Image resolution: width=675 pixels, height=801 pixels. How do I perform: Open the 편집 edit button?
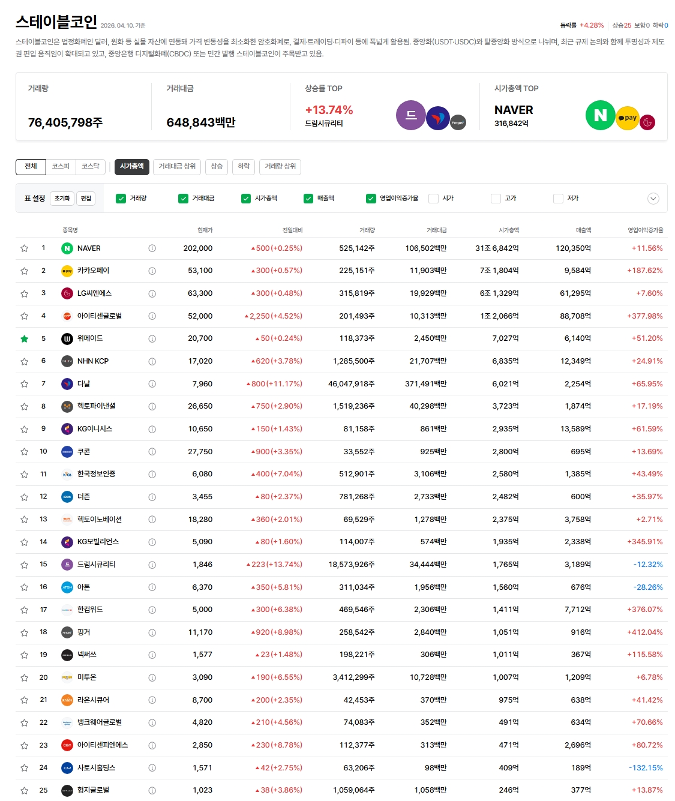point(86,199)
